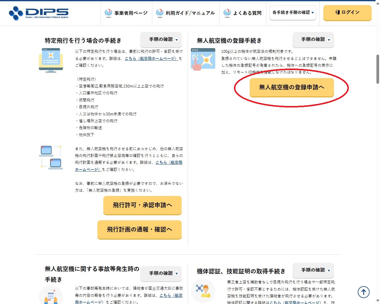The height and width of the screenshot is (304, 380).
Task: Expand 手順の確認 dropdown for 機体認証 section
Action: pos(313,270)
